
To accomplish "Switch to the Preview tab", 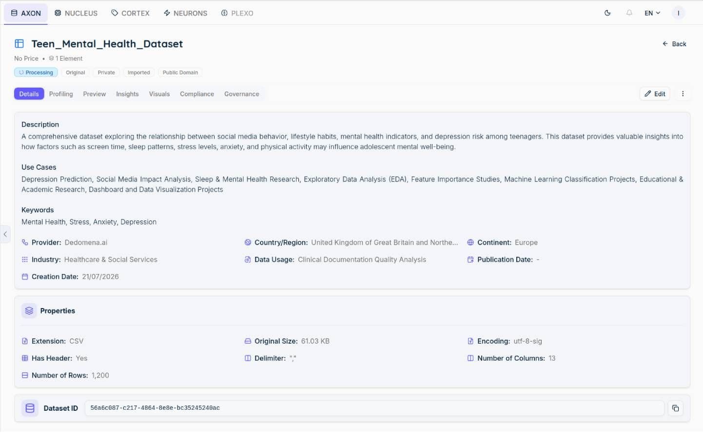I will tap(95, 94).
